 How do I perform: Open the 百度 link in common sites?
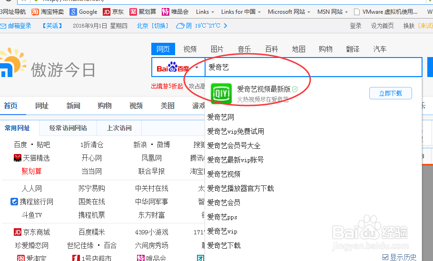20,145
